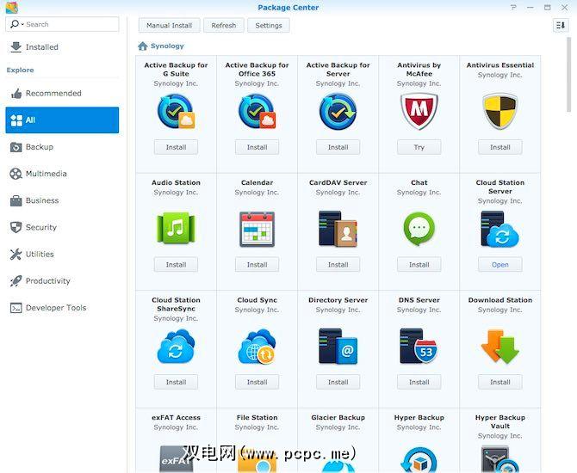Click the Hyper Backup title

[419, 417]
